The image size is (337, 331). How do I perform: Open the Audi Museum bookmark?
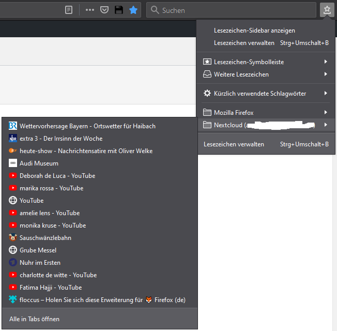(39, 163)
